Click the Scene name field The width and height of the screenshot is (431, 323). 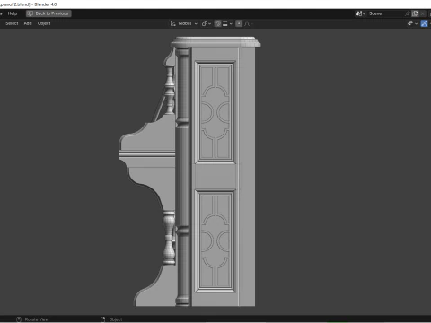(x=385, y=13)
